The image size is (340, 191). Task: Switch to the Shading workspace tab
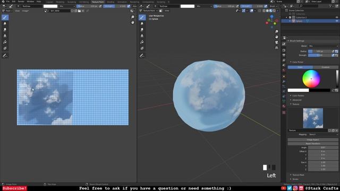point(110,2)
